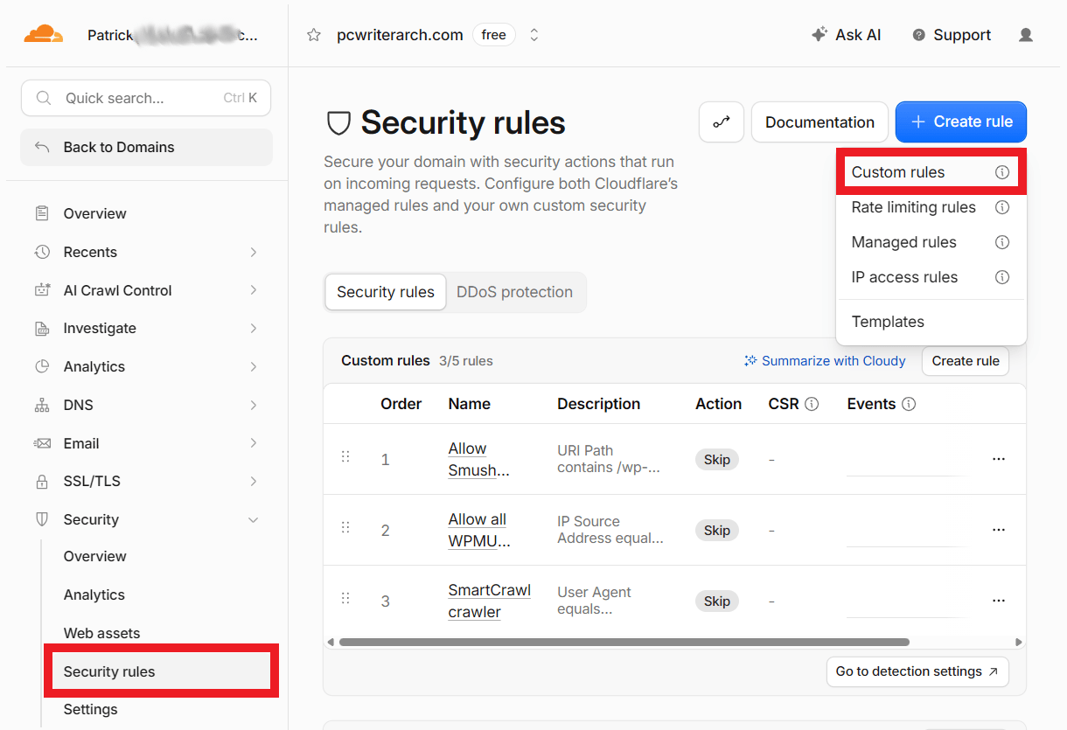Click the Cloudflare logo
The image size is (1067, 730).
(x=43, y=35)
